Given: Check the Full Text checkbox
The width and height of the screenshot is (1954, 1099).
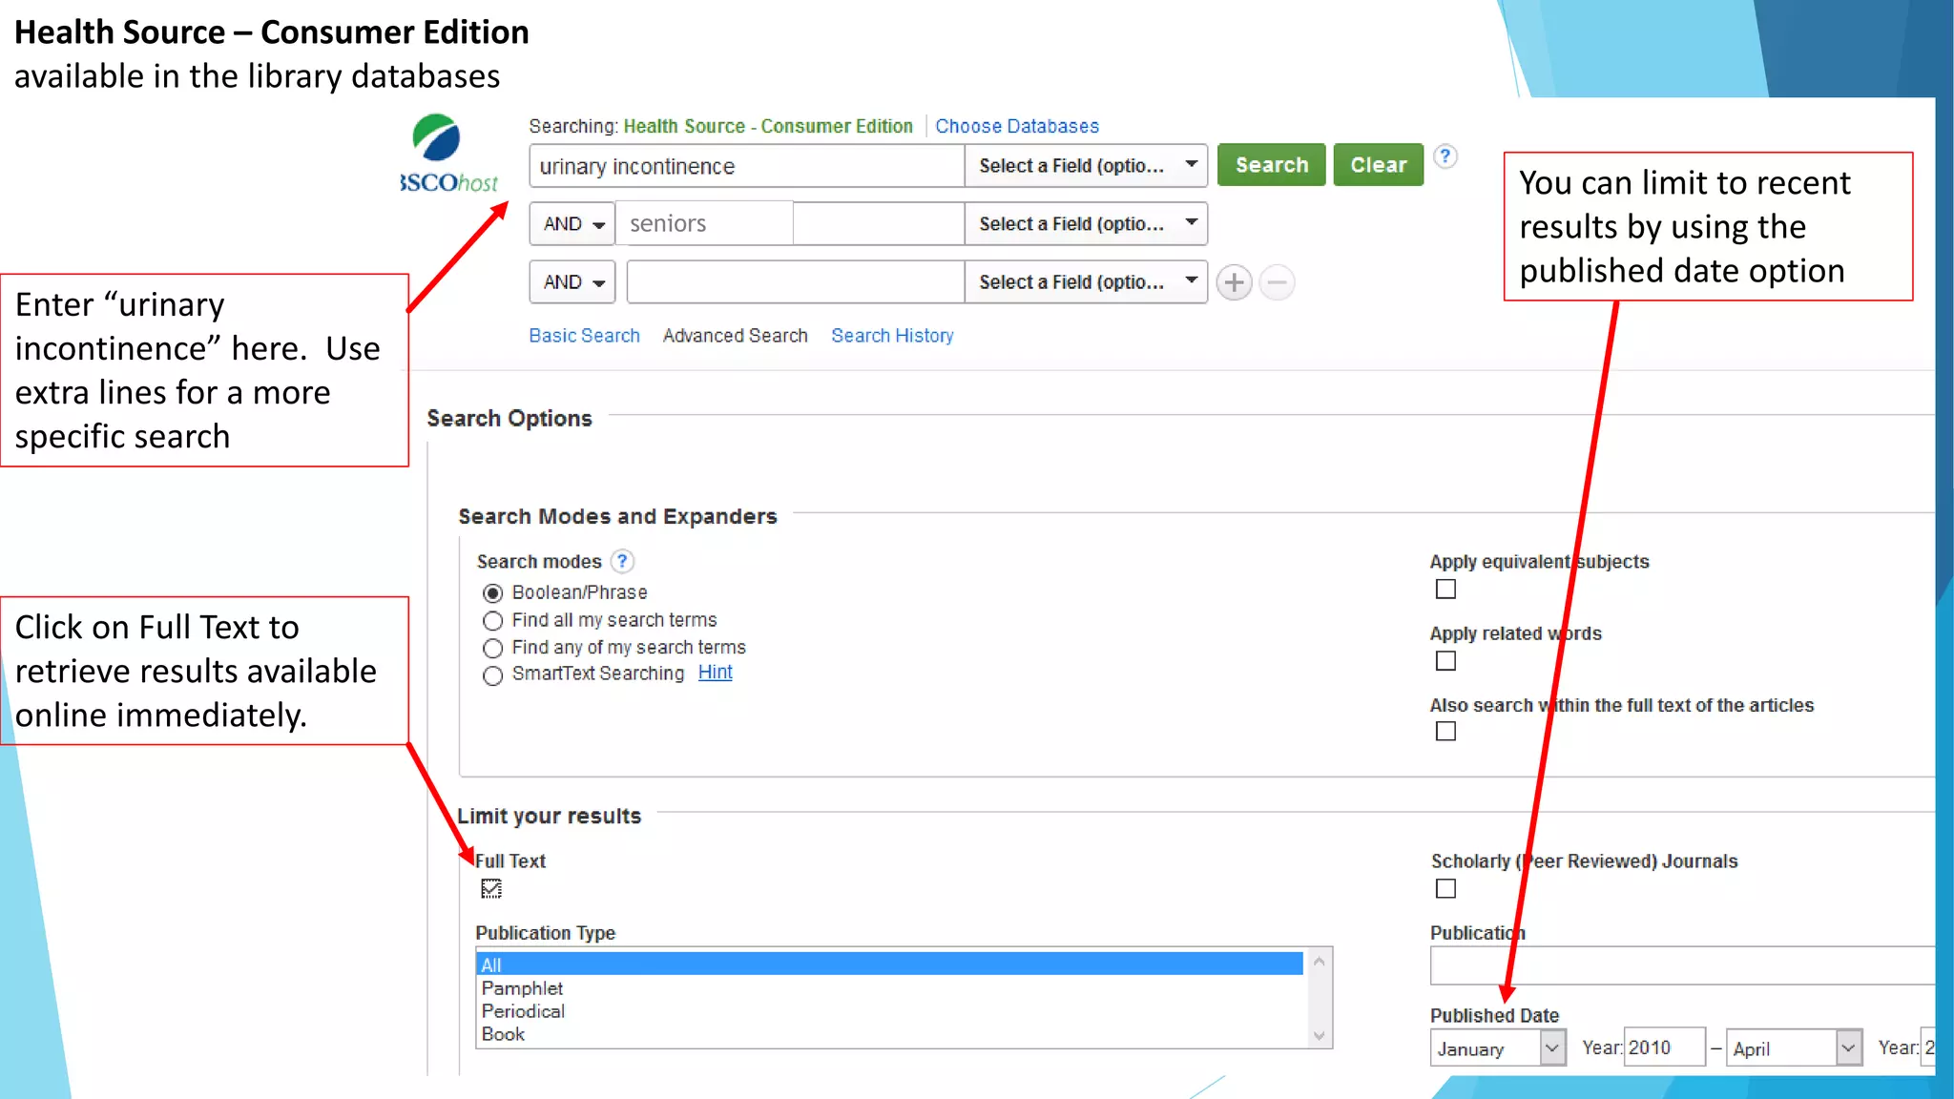Looking at the screenshot, I should (491, 889).
